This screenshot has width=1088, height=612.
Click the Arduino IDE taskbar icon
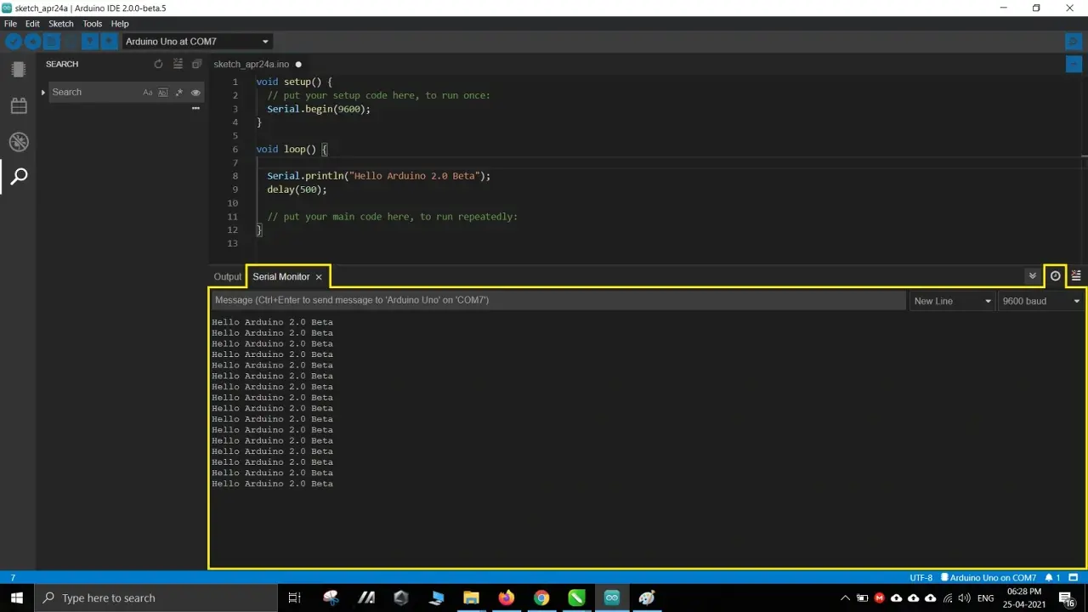coord(612,598)
